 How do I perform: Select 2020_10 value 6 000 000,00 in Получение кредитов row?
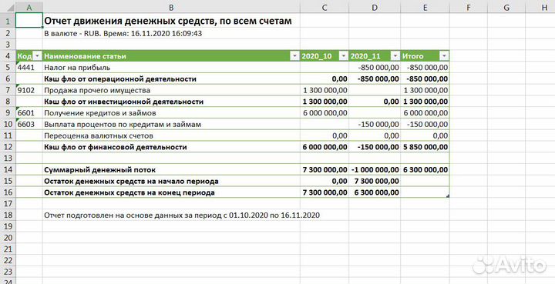(325, 113)
